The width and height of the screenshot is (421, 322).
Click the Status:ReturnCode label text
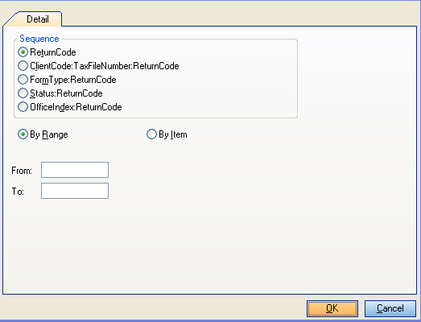[66, 93]
